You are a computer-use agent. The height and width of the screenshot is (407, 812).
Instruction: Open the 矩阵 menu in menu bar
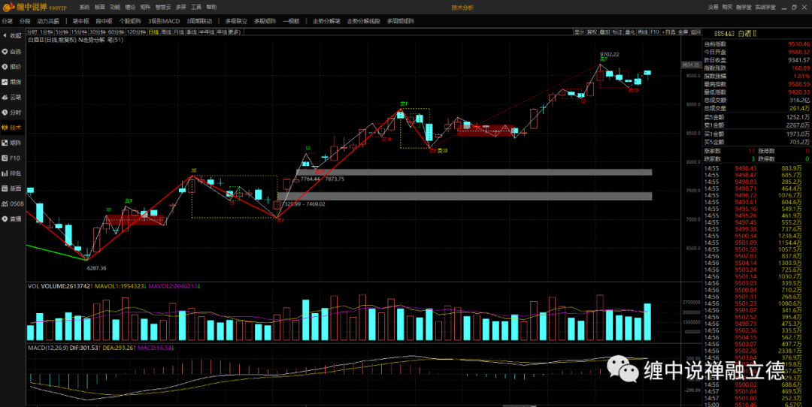tap(145, 8)
